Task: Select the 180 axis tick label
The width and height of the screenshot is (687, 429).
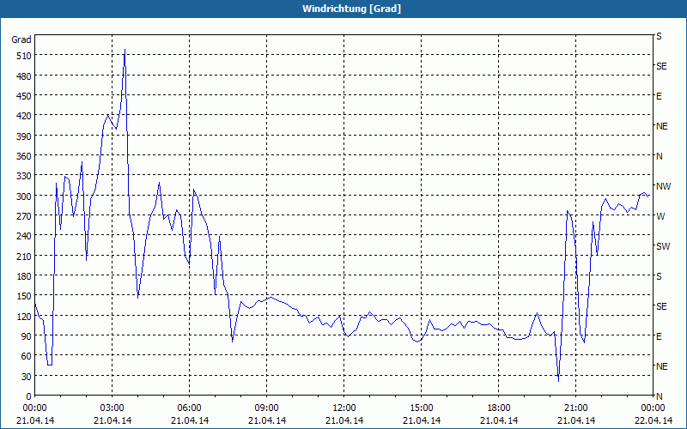Action: pos(24,276)
